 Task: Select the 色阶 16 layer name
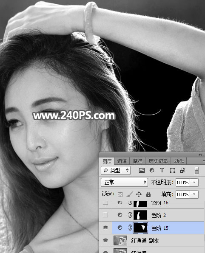pyautogui.click(x=160, y=203)
